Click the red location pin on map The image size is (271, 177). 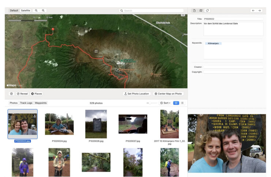click(53, 29)
